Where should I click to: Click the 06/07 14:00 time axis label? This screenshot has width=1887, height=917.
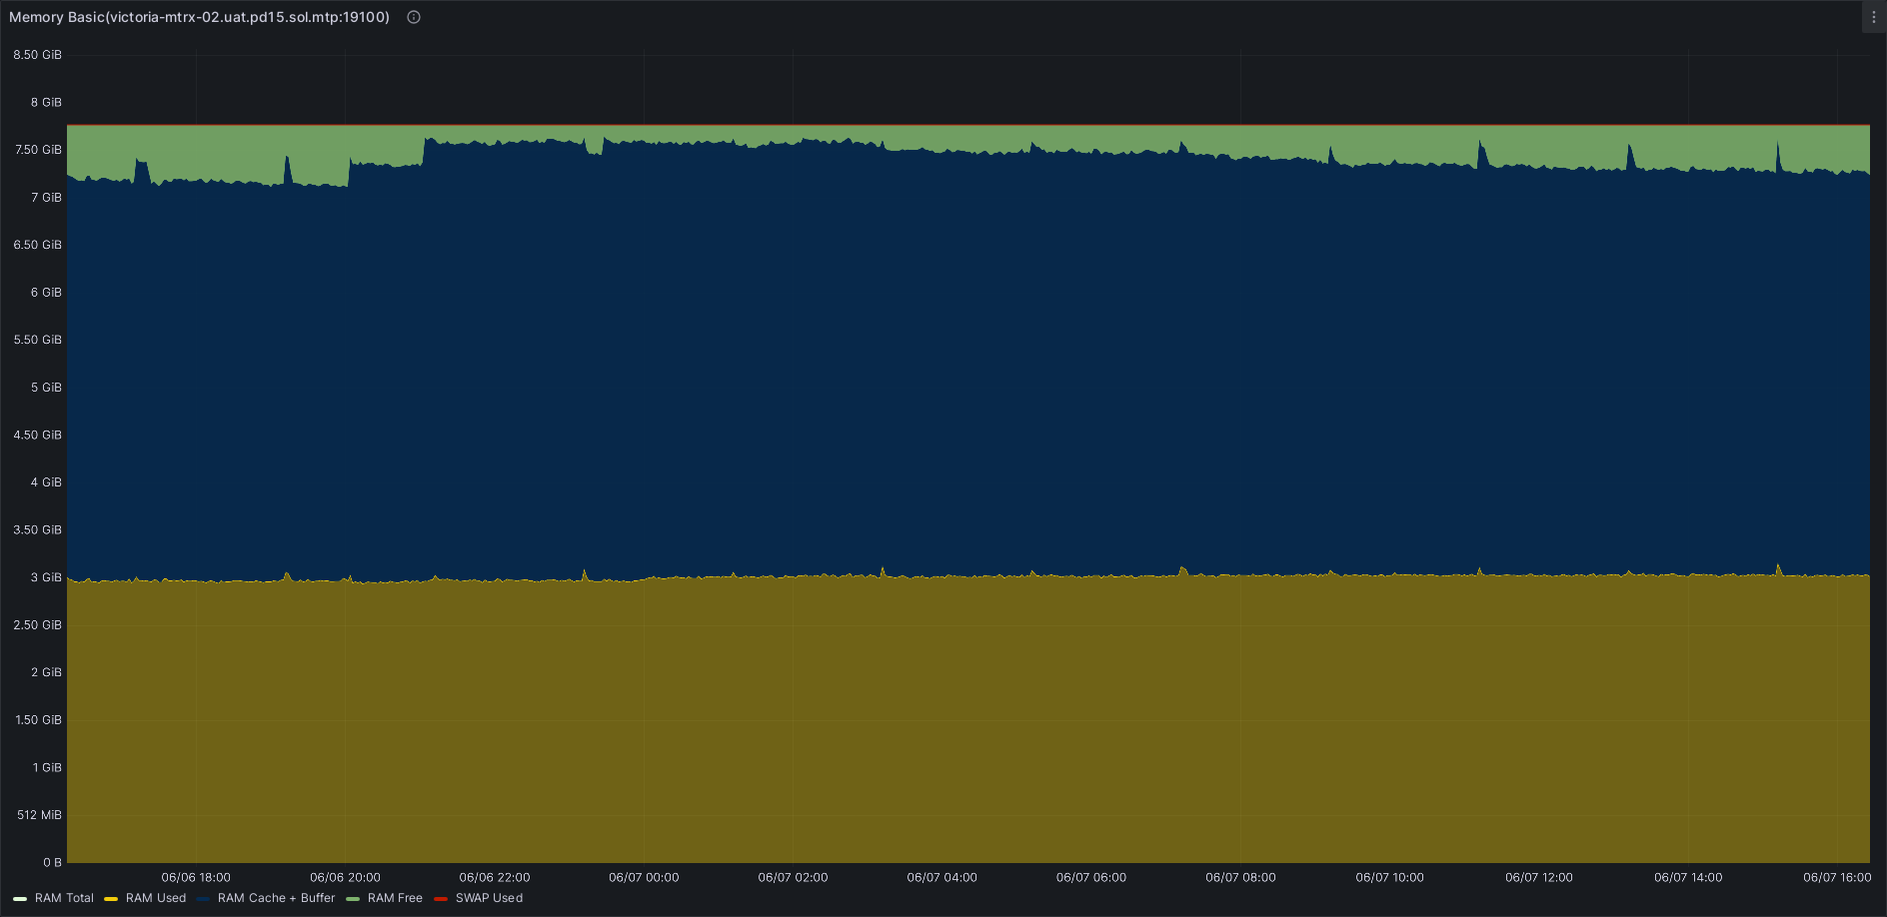click(x=1688, y=877)
